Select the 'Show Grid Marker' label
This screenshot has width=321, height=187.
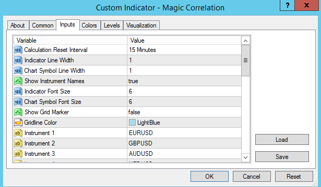(x=46, y=112)
